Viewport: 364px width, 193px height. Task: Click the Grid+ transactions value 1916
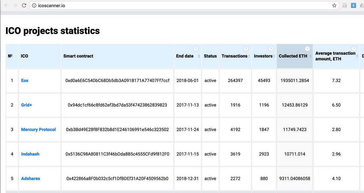point(235,105)
